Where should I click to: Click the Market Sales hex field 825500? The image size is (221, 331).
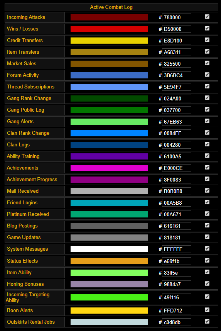[177, 64]
